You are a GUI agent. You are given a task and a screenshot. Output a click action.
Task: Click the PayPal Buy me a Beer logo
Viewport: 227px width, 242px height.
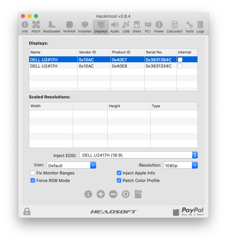point(188,212)
